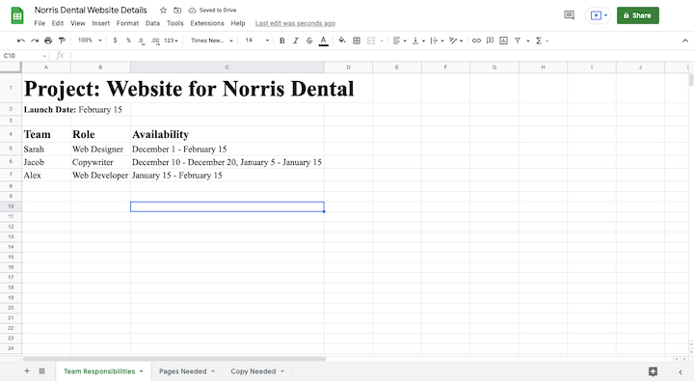Screen dimensions: 694x381
Task: Create a filter
Action: click(x=518, y=41)
